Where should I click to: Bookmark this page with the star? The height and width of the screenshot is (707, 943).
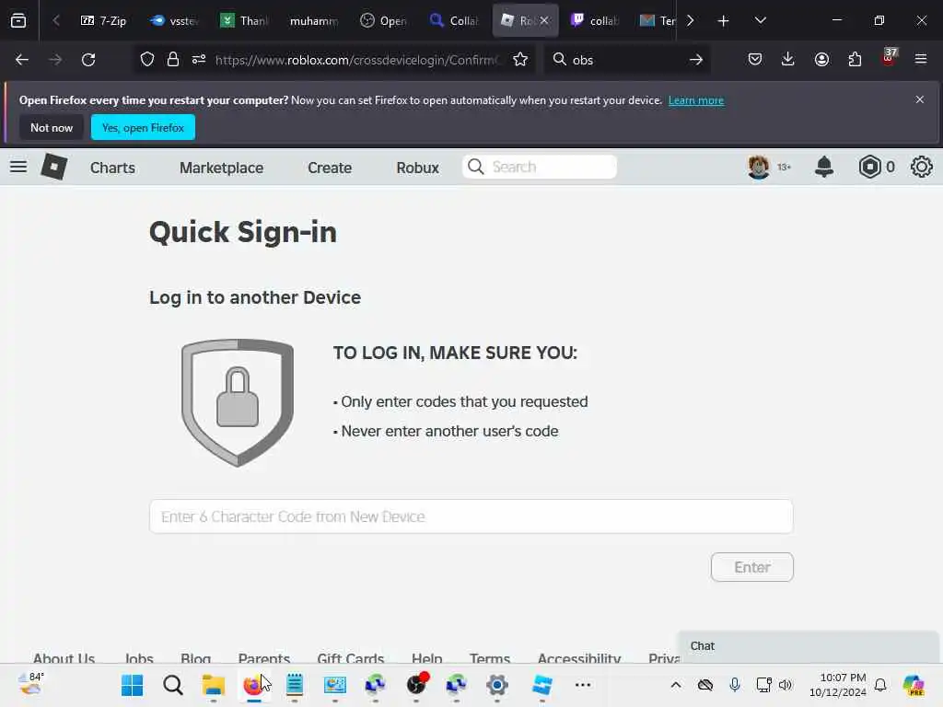point(520,60)
